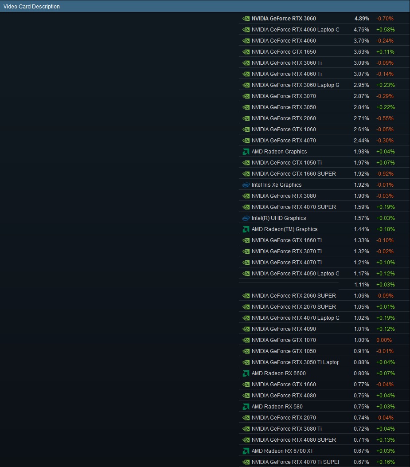The height and width of the screenshot is (467, 410).
Task: Click AMD logo beside AMD Radeon(TM) Graphics
Action: pyautogui.click(x=246, y=229)
